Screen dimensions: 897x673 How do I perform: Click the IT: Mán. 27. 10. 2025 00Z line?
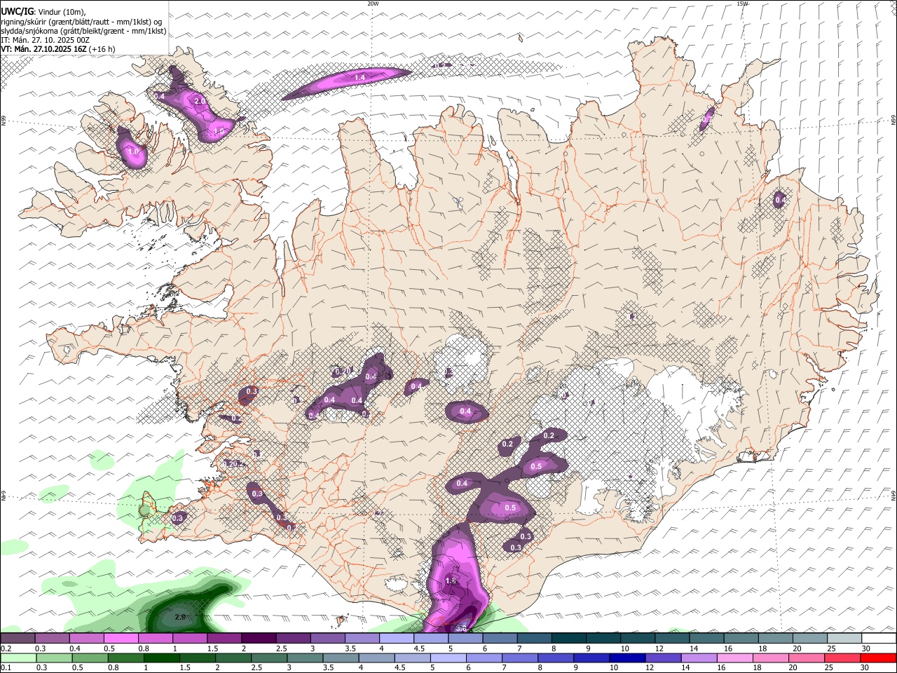[x=45, y=40]
